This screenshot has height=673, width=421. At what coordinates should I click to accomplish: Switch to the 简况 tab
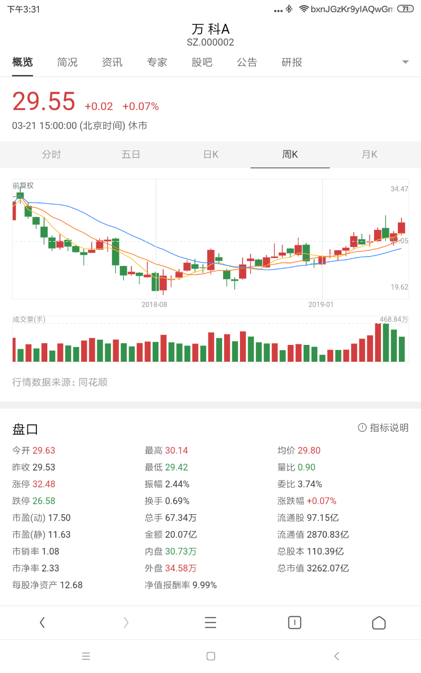(67, 62)
